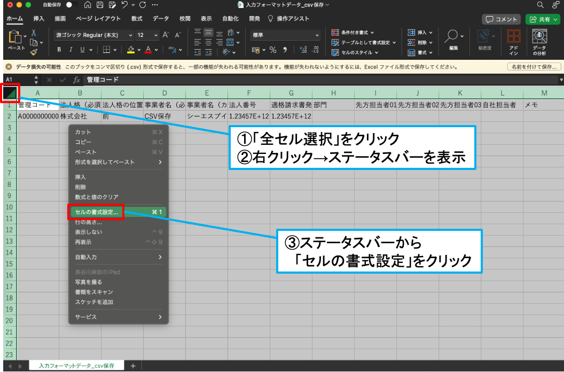564x372 pixels.
Task: Open the 数式 ribbon tab
Action: 137,18
